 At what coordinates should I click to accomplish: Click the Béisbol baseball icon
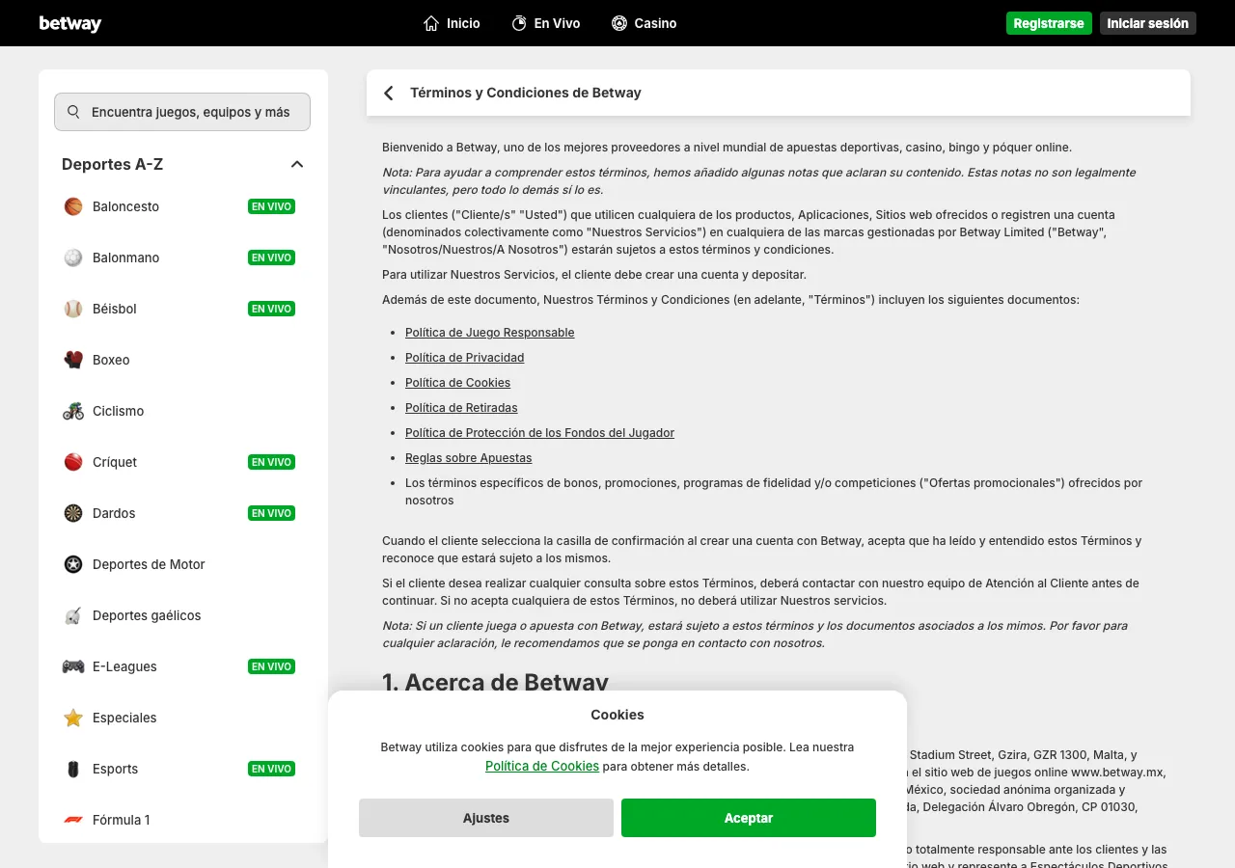tap(73, 309)
